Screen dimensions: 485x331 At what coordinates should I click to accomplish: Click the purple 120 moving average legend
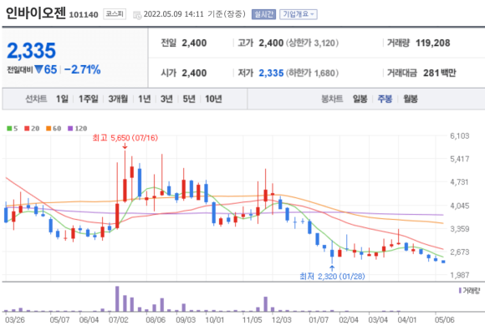[77, 128]
